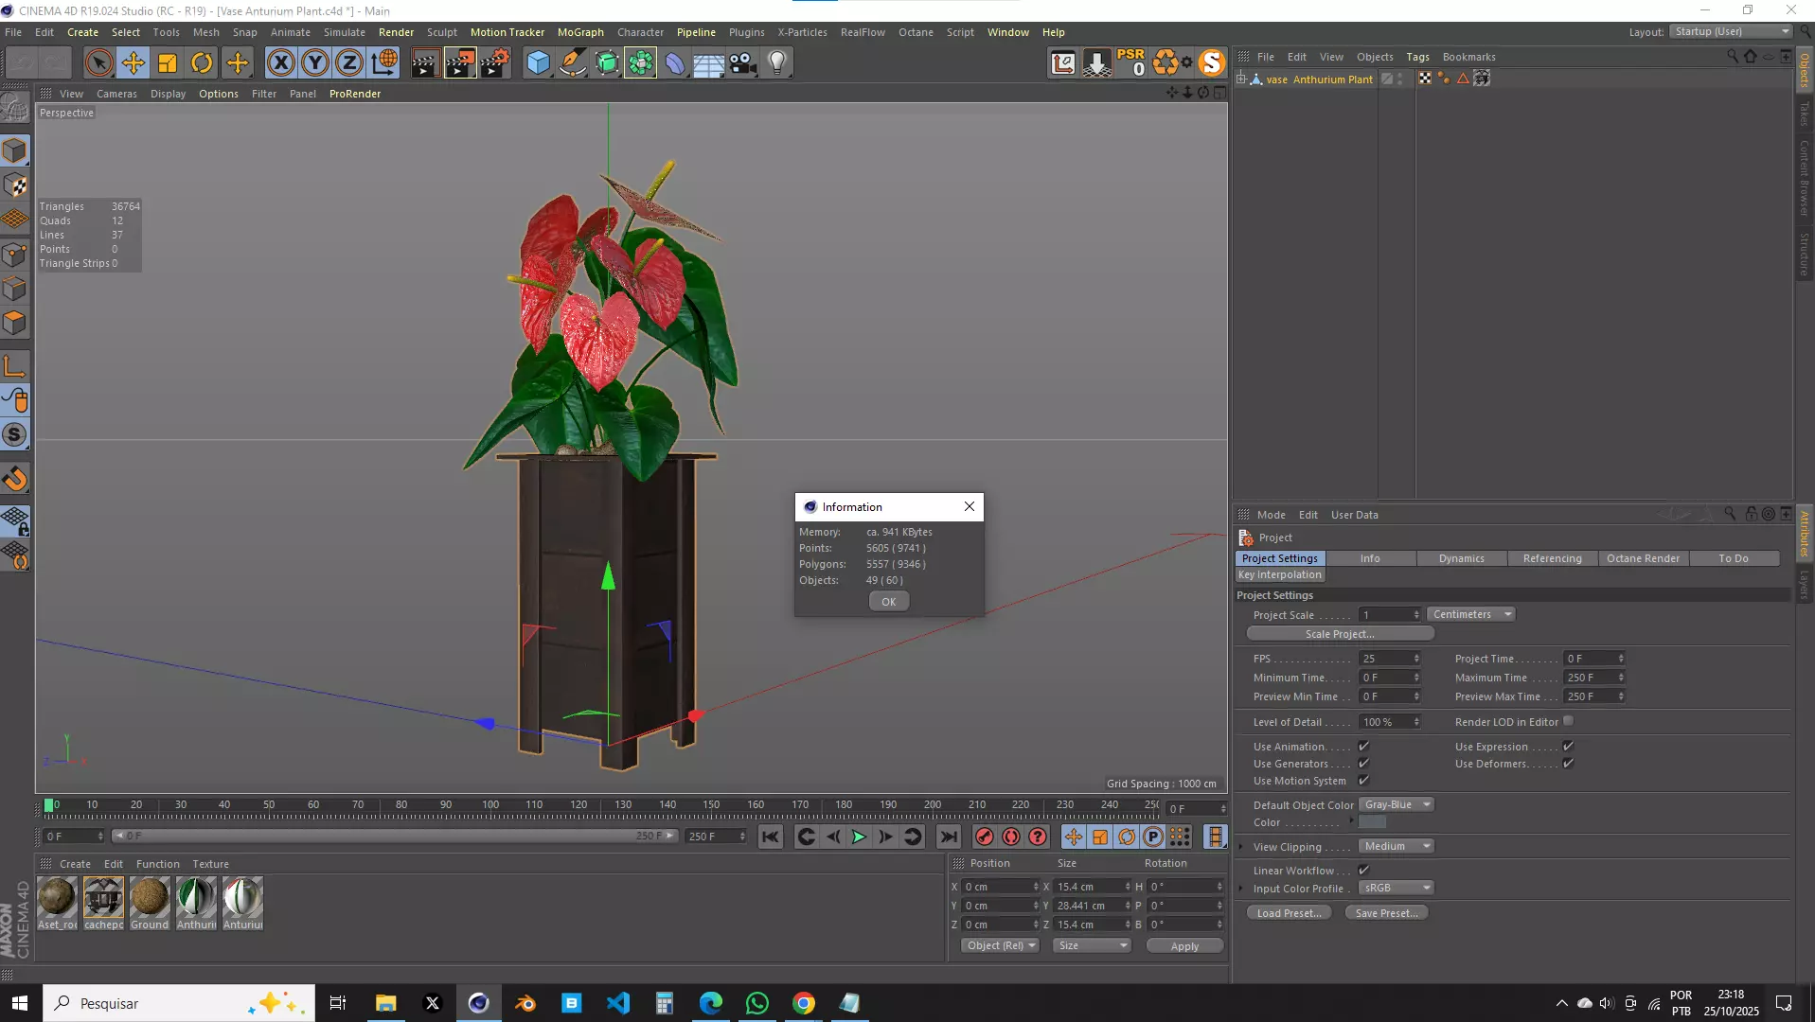Image resolution: width=1815 pixels, height=1022 pixels.
Task: Click the project default Color swatch
Action: tap(1372, 822)
